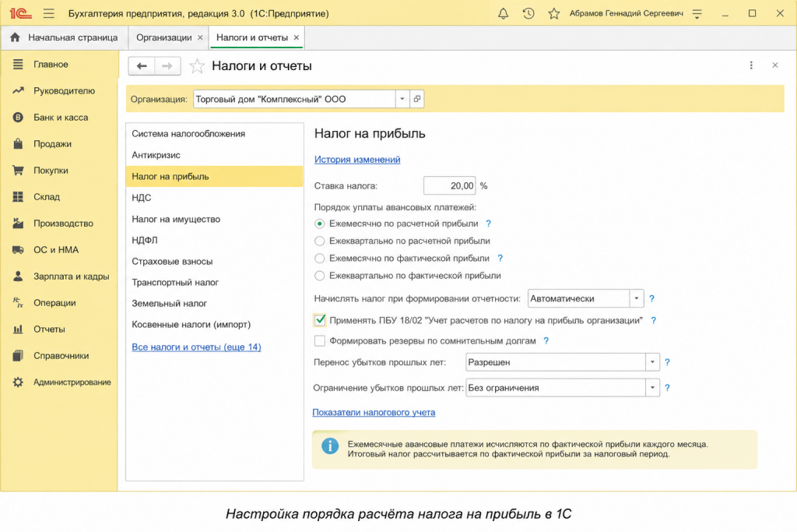
Task: Select НДС in list
Action: click(x=215, y=198)
